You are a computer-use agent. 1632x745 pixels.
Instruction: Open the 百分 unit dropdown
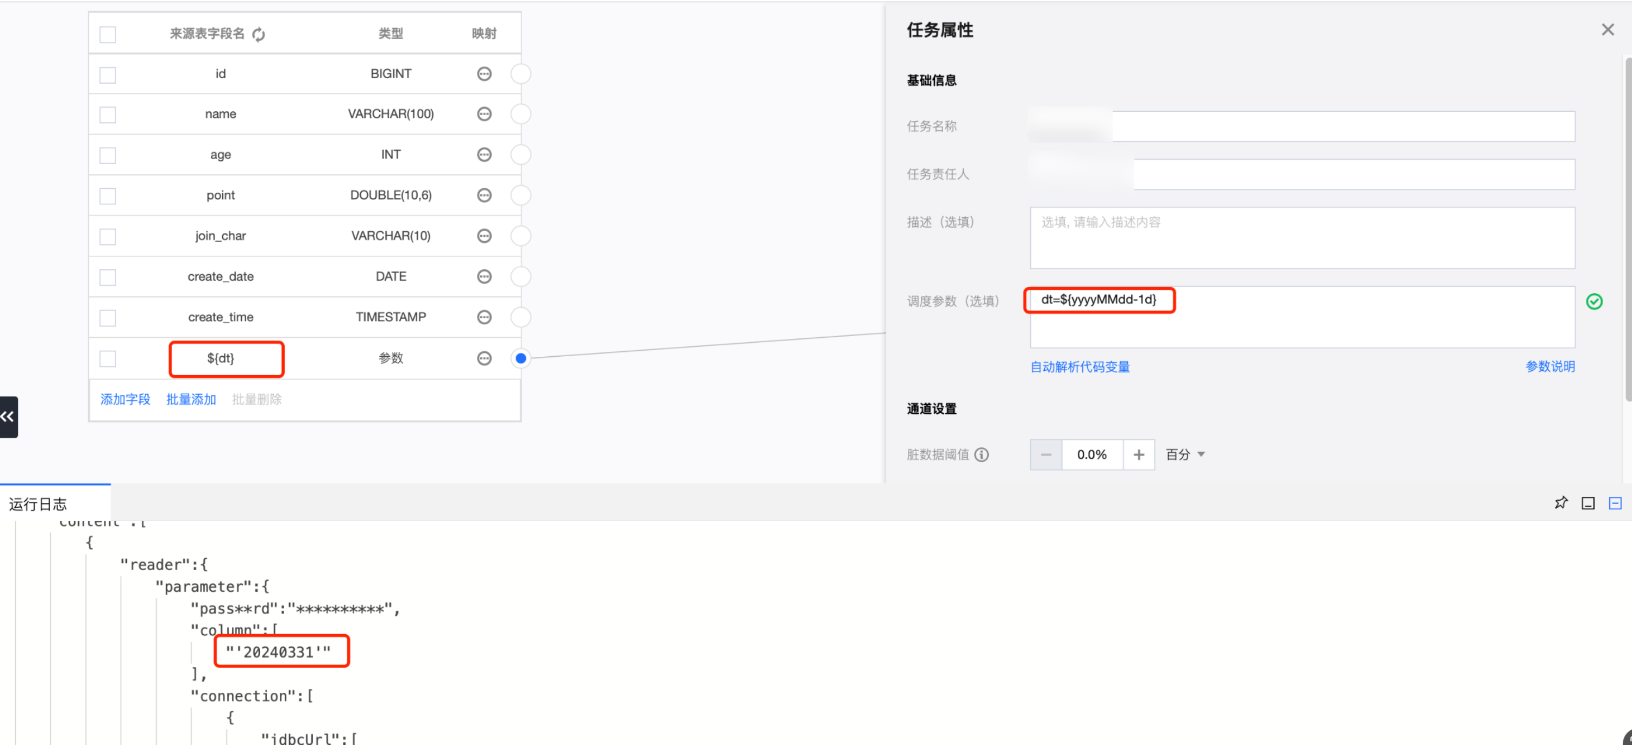tap(1185, 454)
